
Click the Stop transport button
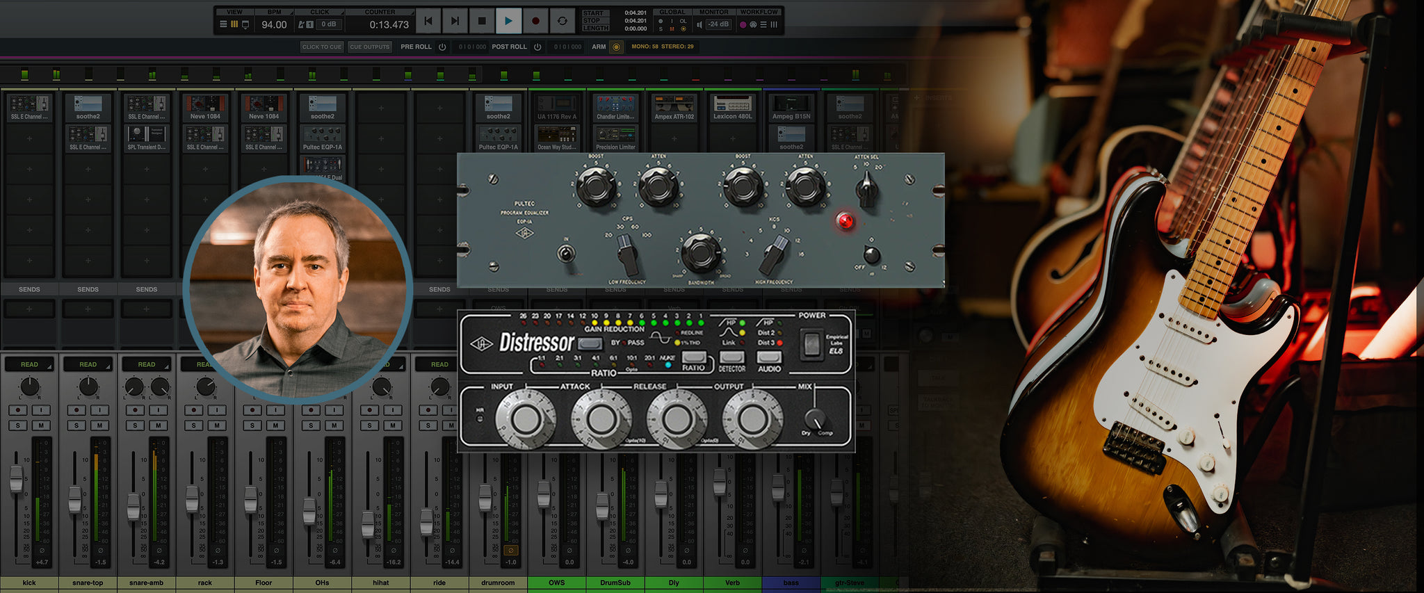481,22
